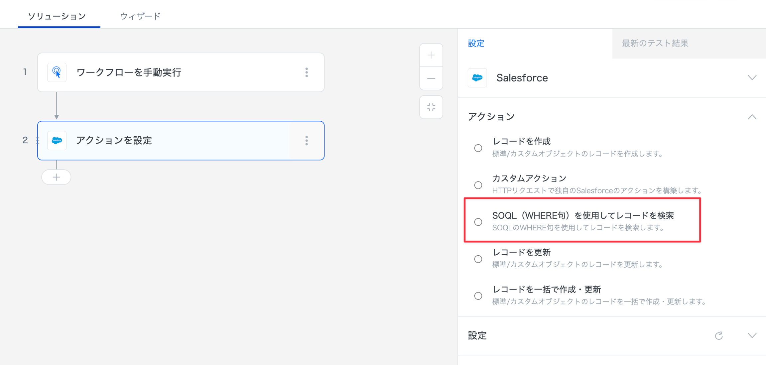Collapse the アクション section
The height and width of the screenshot is (365, 766).
click(752, 117)
